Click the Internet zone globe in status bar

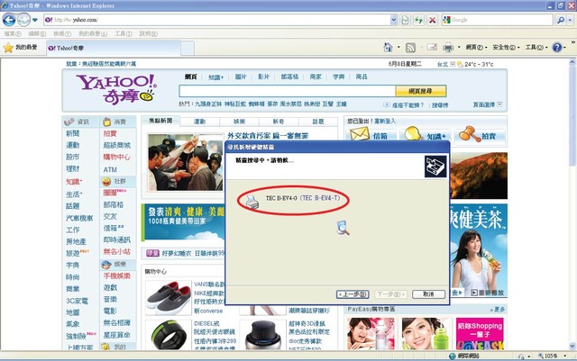(453, 356)
